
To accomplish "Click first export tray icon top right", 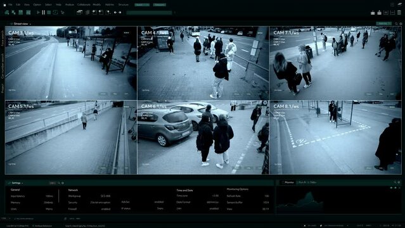I will 373,13.
